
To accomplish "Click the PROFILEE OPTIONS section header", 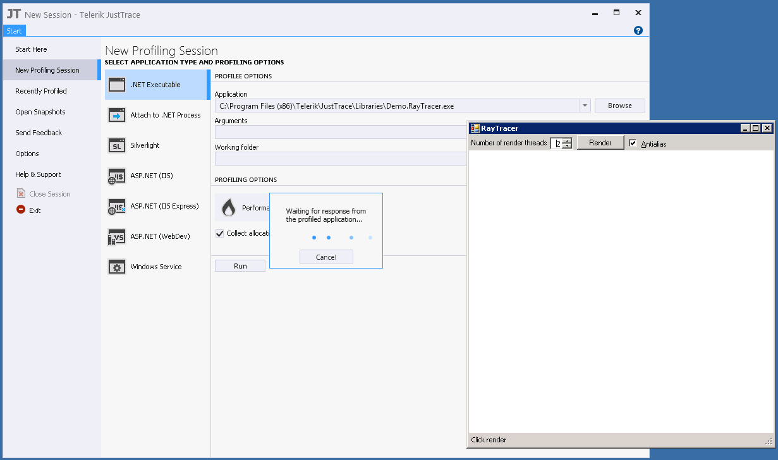I will [x=243, y=76].
